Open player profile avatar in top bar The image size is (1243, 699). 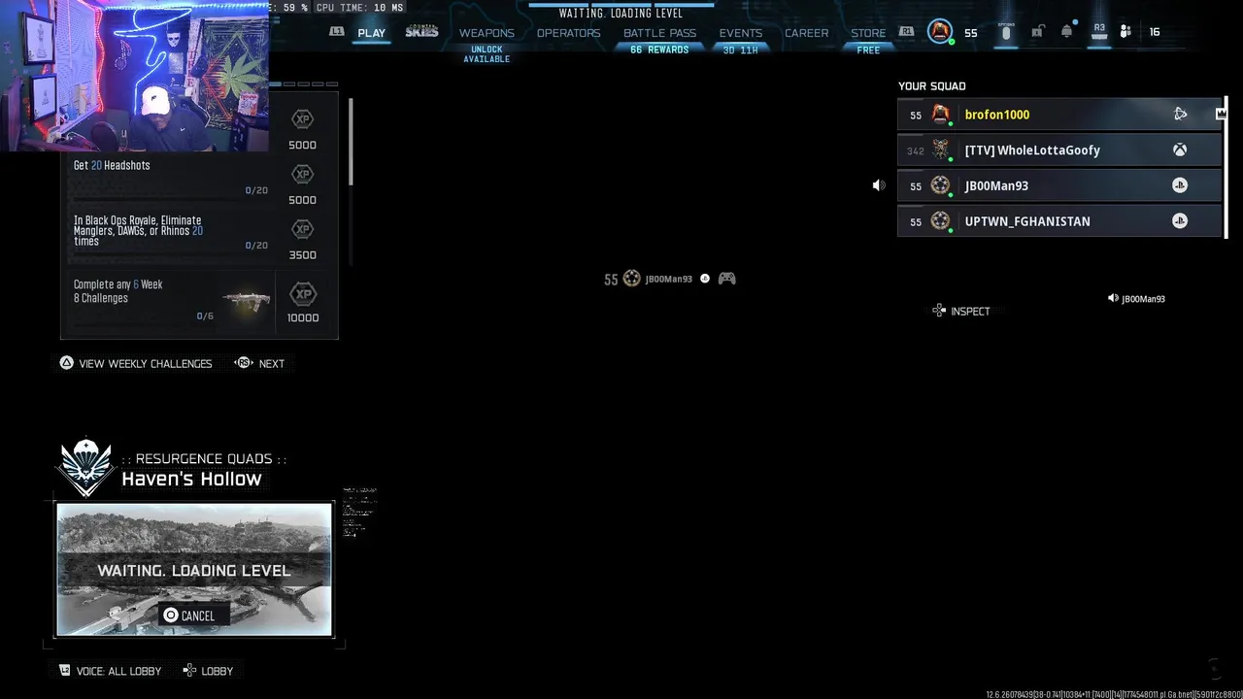click(940, 32)
